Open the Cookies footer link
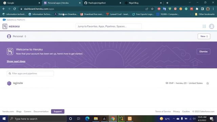Screen dimensions: 217x122 point(186,111)
